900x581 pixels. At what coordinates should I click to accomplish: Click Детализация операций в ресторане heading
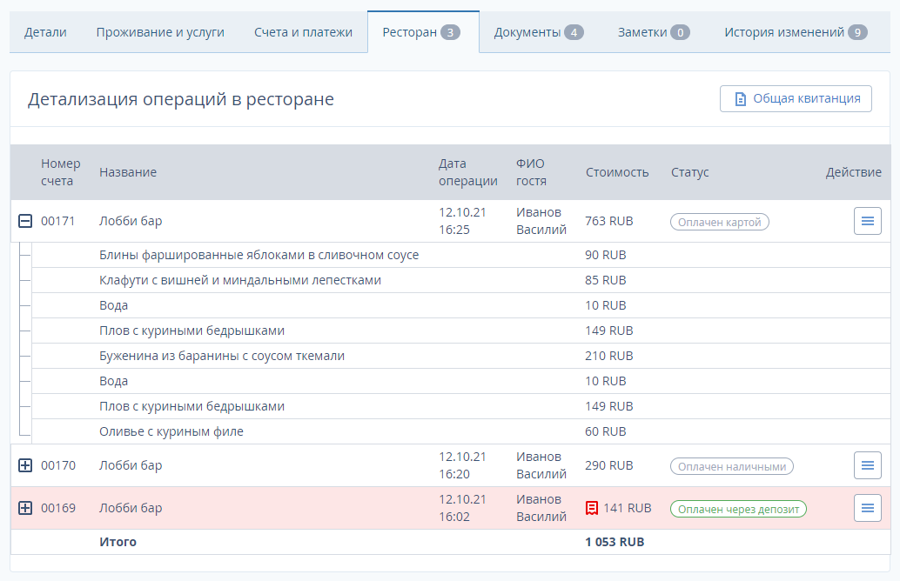pyautogui.click(x=181, y=99)
